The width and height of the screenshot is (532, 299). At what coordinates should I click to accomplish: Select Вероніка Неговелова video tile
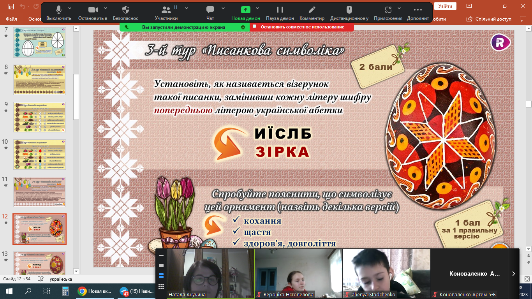click(299, 274)
